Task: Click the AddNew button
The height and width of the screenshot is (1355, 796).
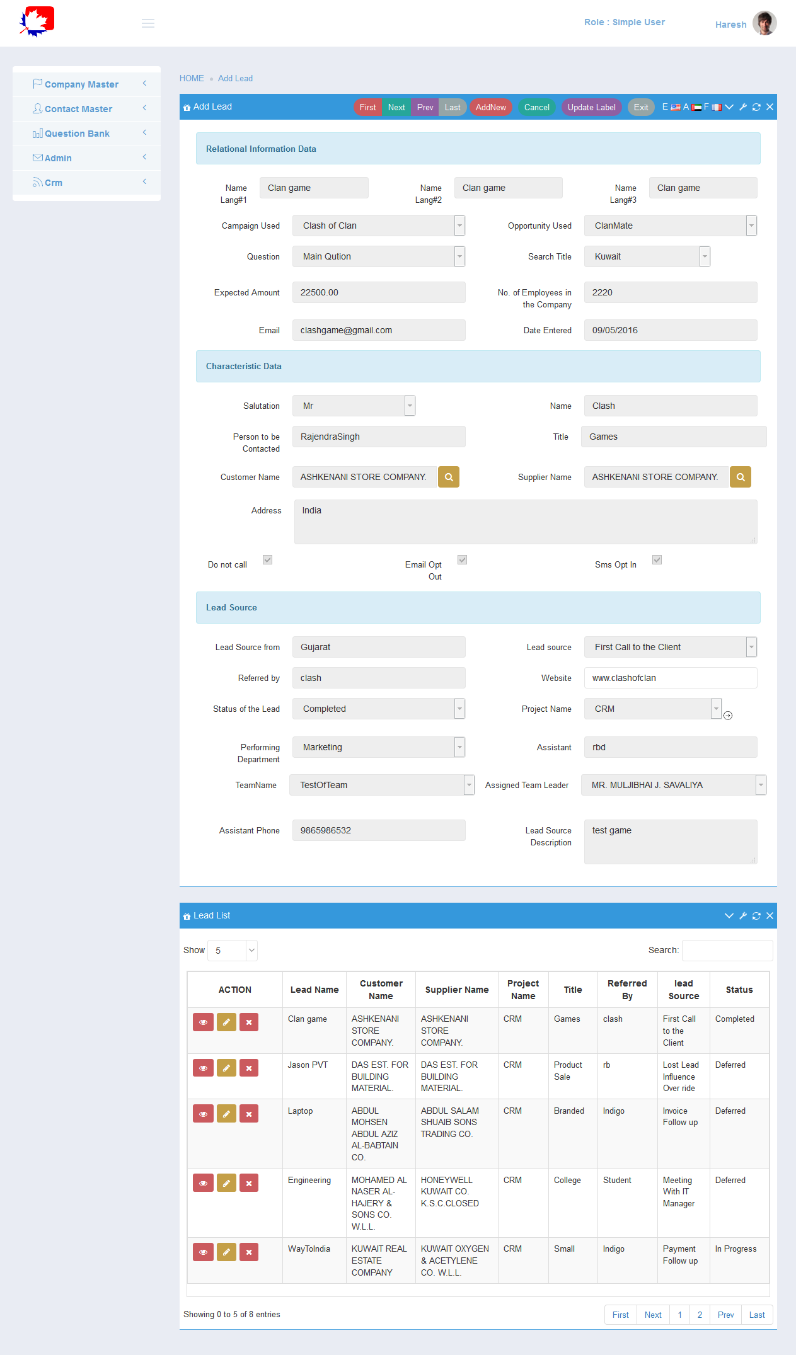Action: [x=490, y=107]
